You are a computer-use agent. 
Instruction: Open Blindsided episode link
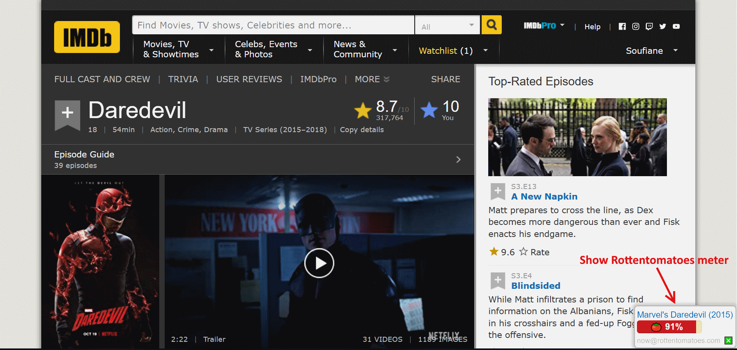[536, 286]
